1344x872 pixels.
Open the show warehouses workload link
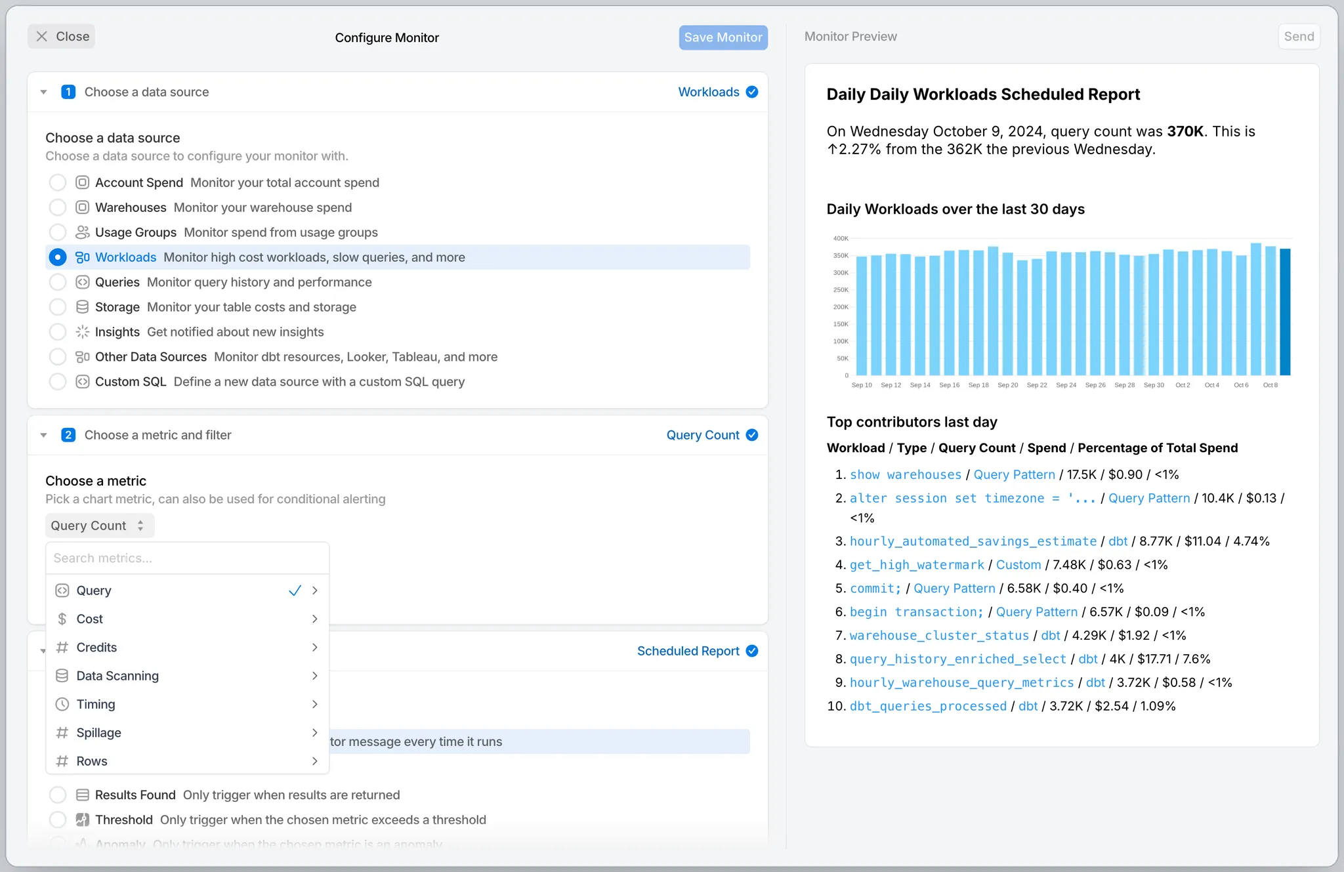coord(906,474)
